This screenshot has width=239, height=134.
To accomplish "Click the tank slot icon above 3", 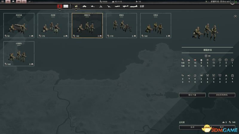I will pyautogui.click(x=189, y=60).
